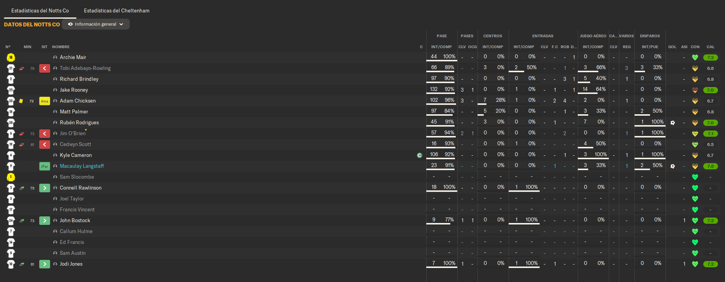Click Adam Chicksen's yellow card Ama badge
Viewport: 725px width, 282px height.
pyautogui.click(x=45, y=101)
